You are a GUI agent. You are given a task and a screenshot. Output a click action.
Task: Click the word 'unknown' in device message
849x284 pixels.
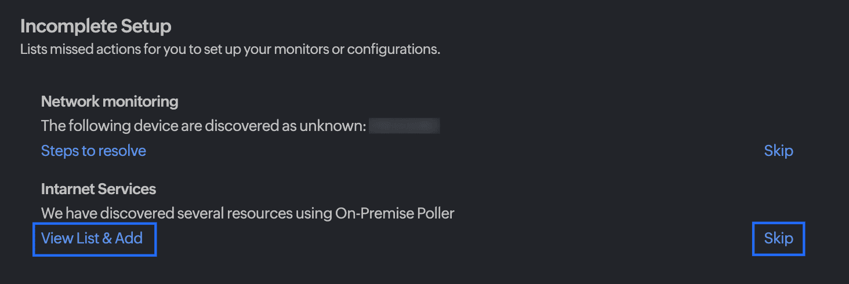332,126
